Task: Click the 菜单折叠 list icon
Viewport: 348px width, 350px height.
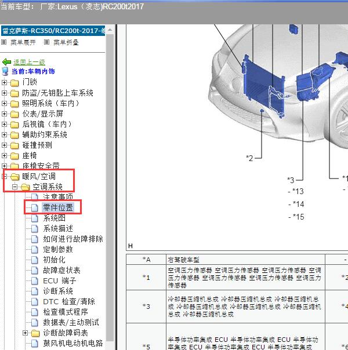Action: tap(46, 42)
